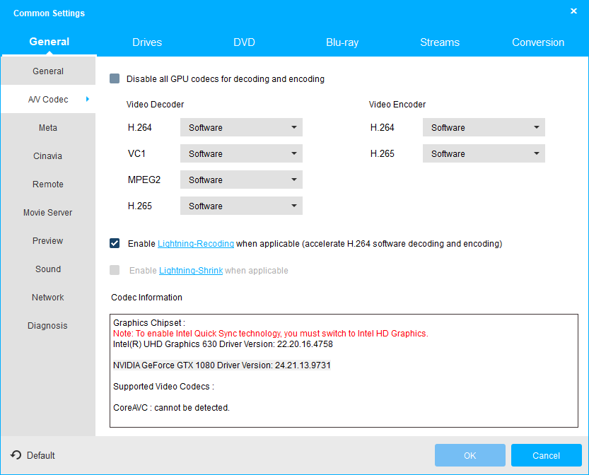Click the Default reset arrow icon
The image size is (589, 475).
16,455
